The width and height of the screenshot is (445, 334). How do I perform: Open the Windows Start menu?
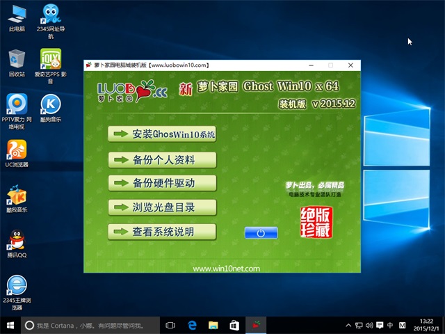10,326
